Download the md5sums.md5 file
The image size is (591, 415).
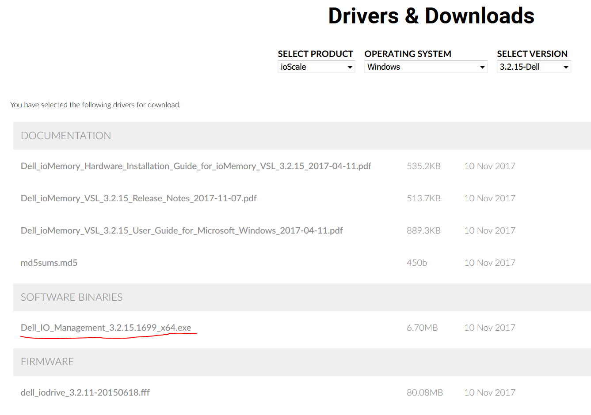coord(49,263)
